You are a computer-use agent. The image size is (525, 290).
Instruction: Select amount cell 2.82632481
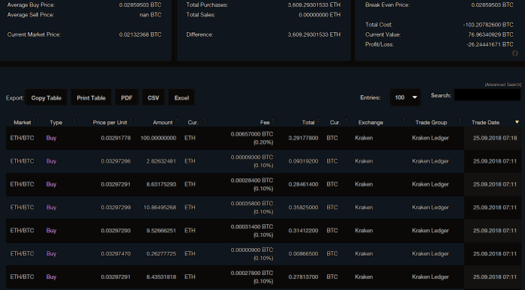click(161, 161)
